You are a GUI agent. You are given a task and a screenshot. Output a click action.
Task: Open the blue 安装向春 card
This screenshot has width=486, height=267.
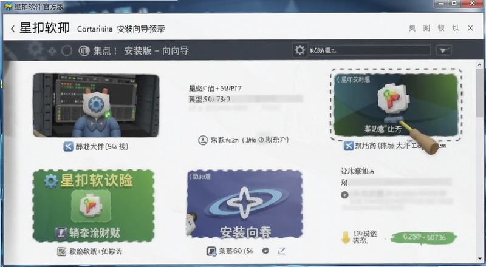click(x=245, y=204)
